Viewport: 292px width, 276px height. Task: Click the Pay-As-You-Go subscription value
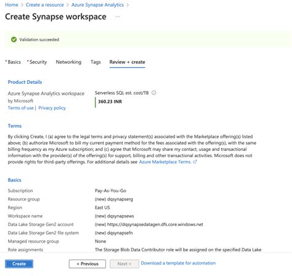tap(110, 190)
